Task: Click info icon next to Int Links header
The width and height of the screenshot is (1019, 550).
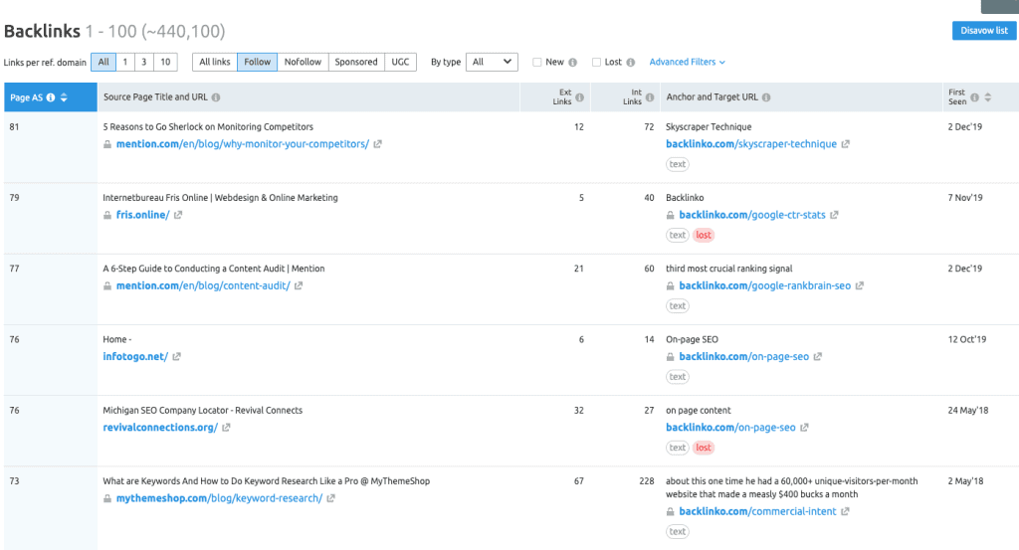Action: pyautogui.click(x=650, y=97)
